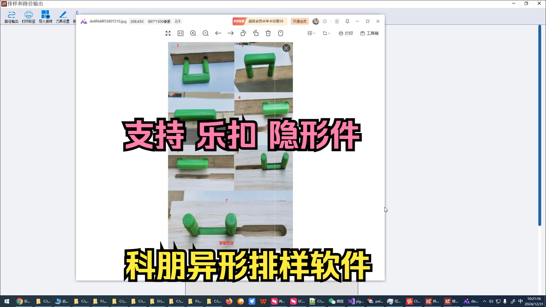Image resolution: width=546 pixels, height=307 pixels.
Task: Click 开通会员 membership button
Action: point(299,21)
